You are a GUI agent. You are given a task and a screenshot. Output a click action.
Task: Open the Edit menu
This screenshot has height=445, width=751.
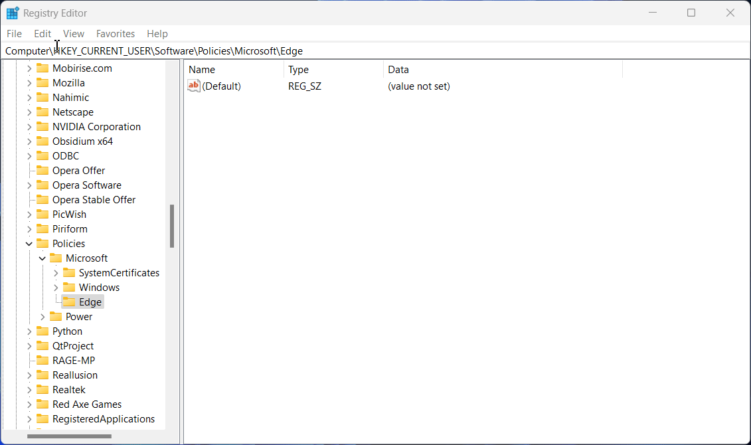(x=42, y=33)
